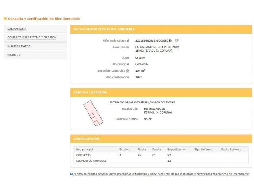Open the barcode icon beside the cadastral reference
This screenshot has height=190, width=254.
pyautogui.click(x=177, y=40)
